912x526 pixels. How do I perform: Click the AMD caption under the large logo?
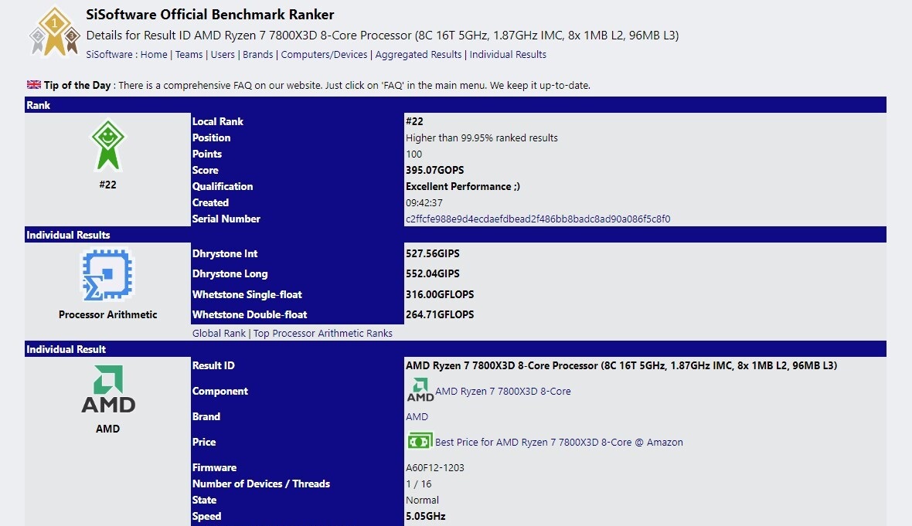click(107, 429)
